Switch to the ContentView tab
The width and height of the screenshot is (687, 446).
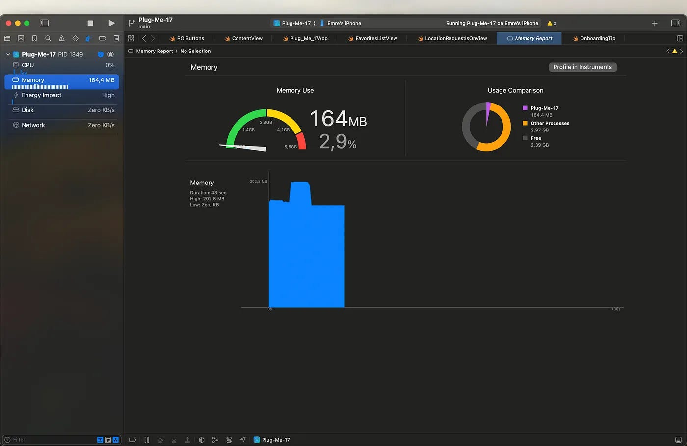(243, 38)
